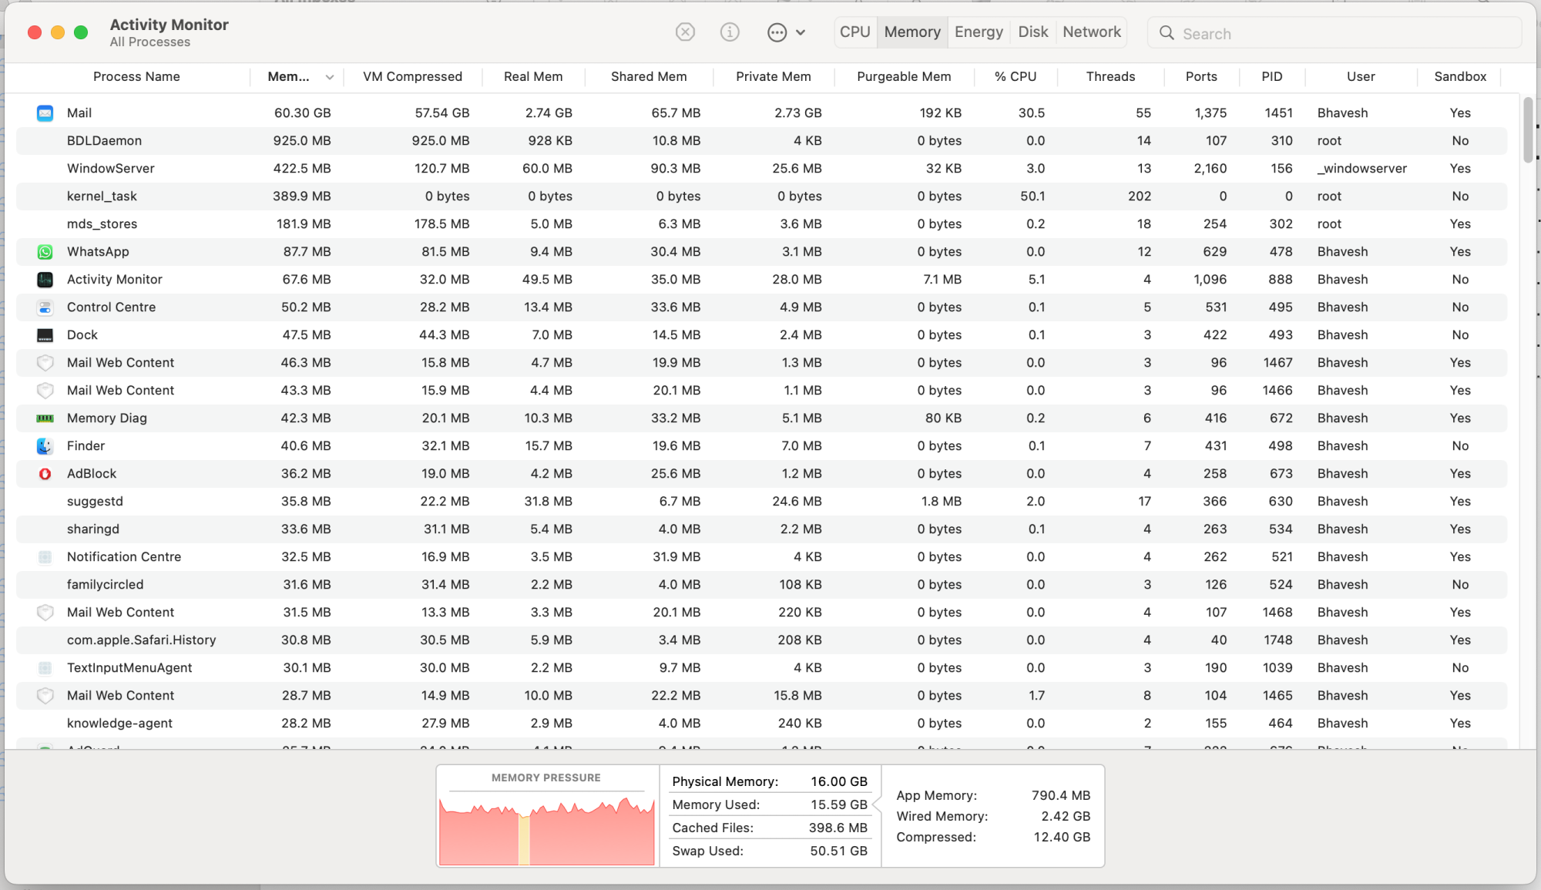Click the % CPU column header
This screenshot has height=890, width=1541.
(1015, 77)
